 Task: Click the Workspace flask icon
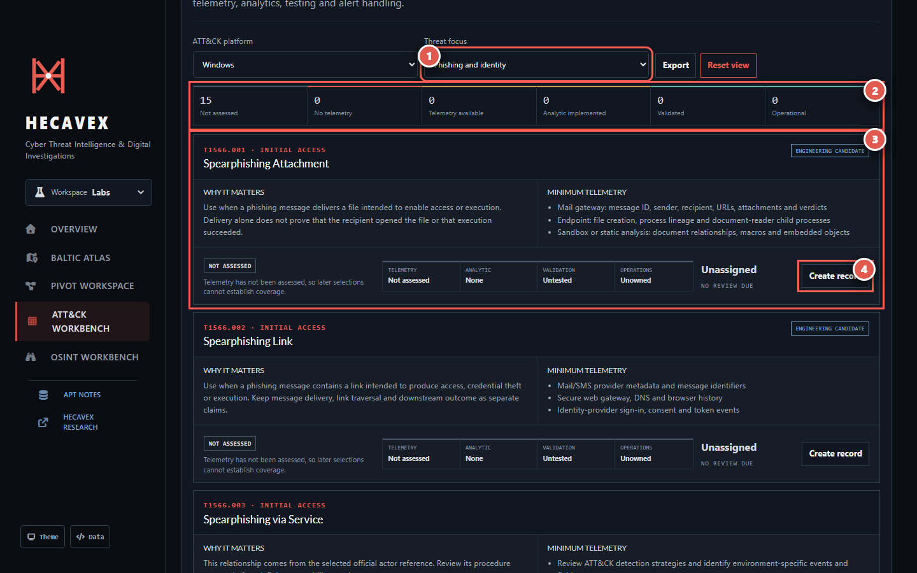click(x=39, y=192)
